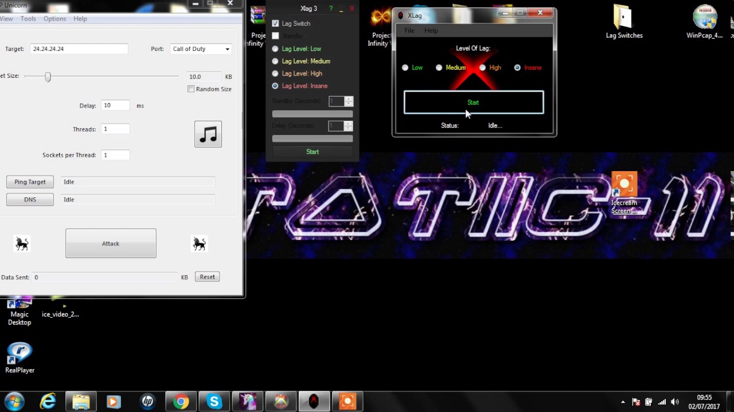
Task: Open the WinPcap installer desktop icon
Action: click(x=705, y=22)
